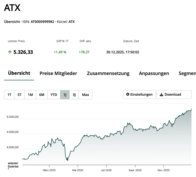Select YTD chart range
The image size is (196, 177).
tap(54, 95)
